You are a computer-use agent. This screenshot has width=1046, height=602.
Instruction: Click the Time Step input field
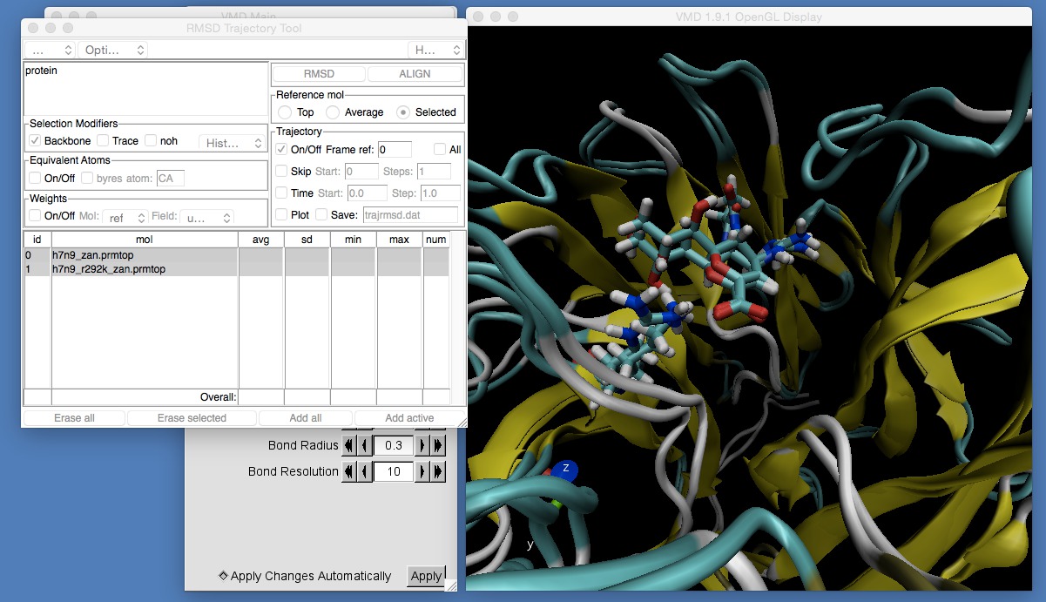point(441,193)
